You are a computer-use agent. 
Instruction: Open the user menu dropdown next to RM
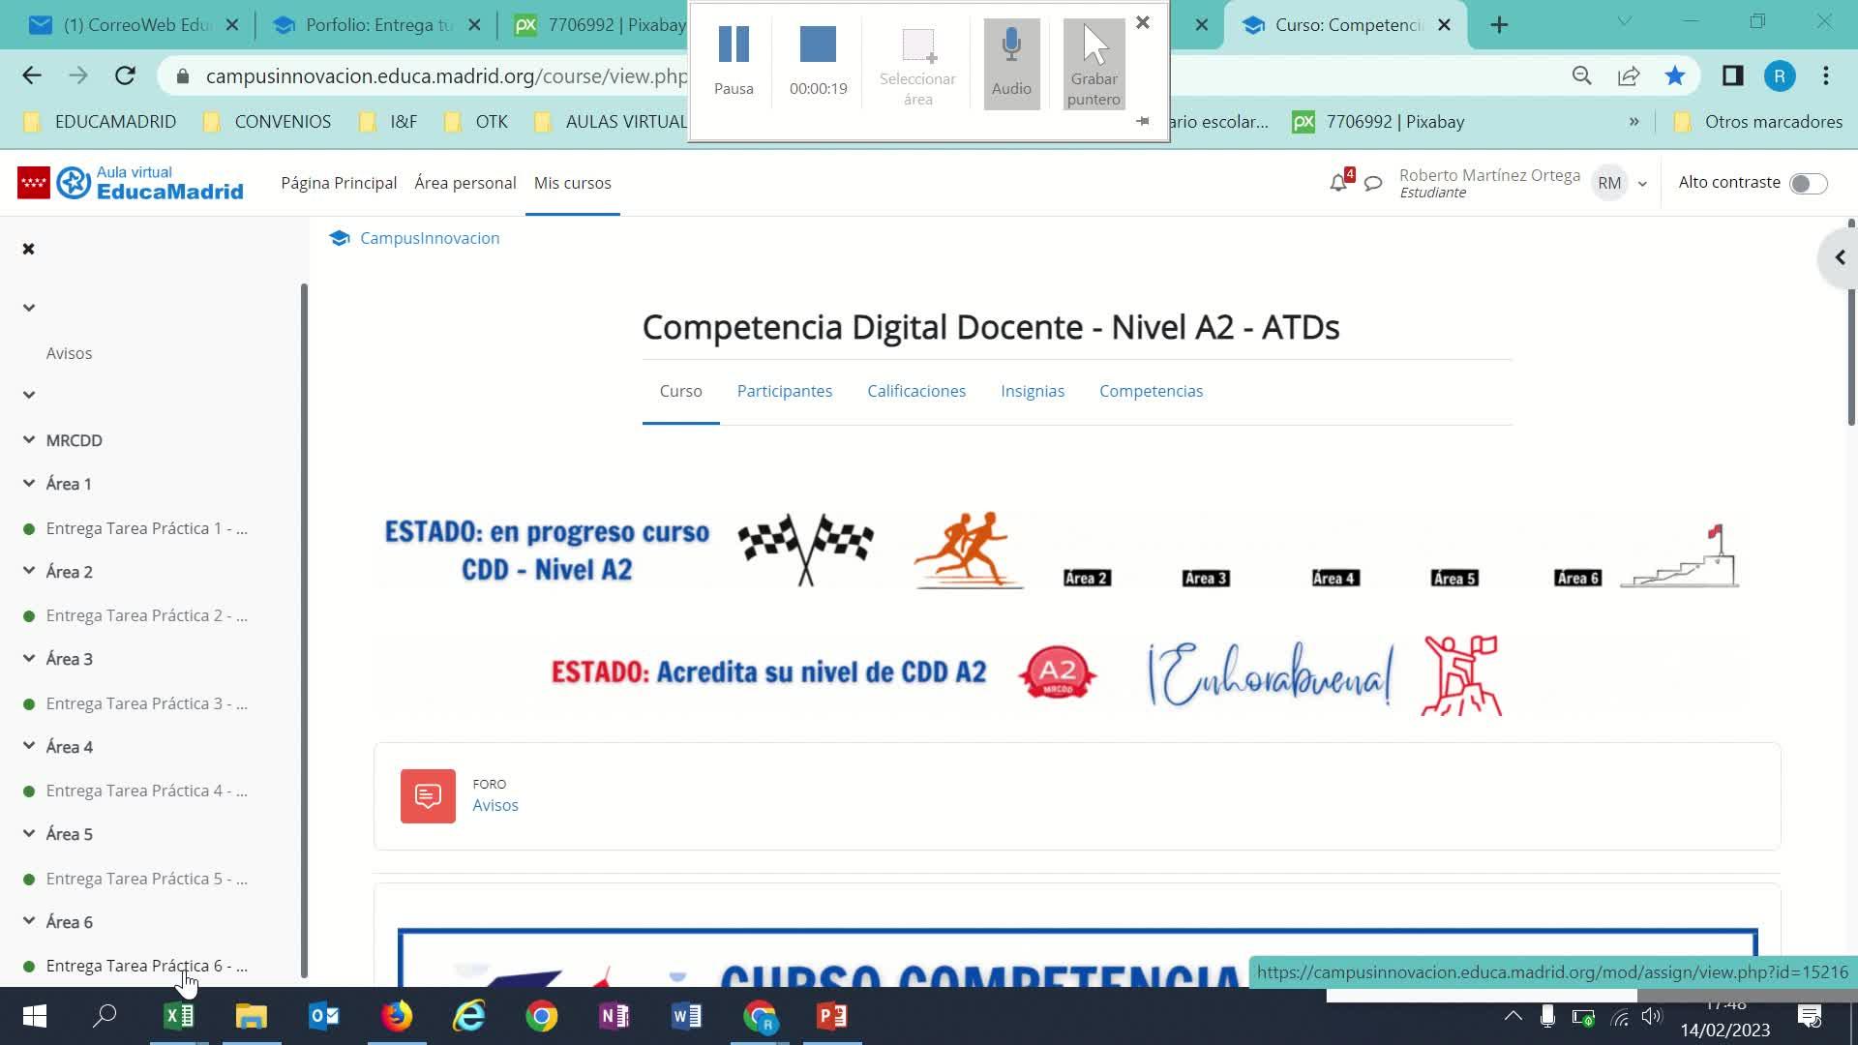(1642, 184)
